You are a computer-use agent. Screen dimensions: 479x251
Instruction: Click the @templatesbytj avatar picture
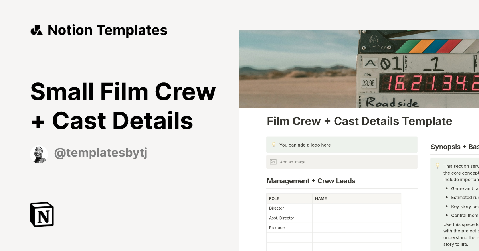tap(39, 152)
